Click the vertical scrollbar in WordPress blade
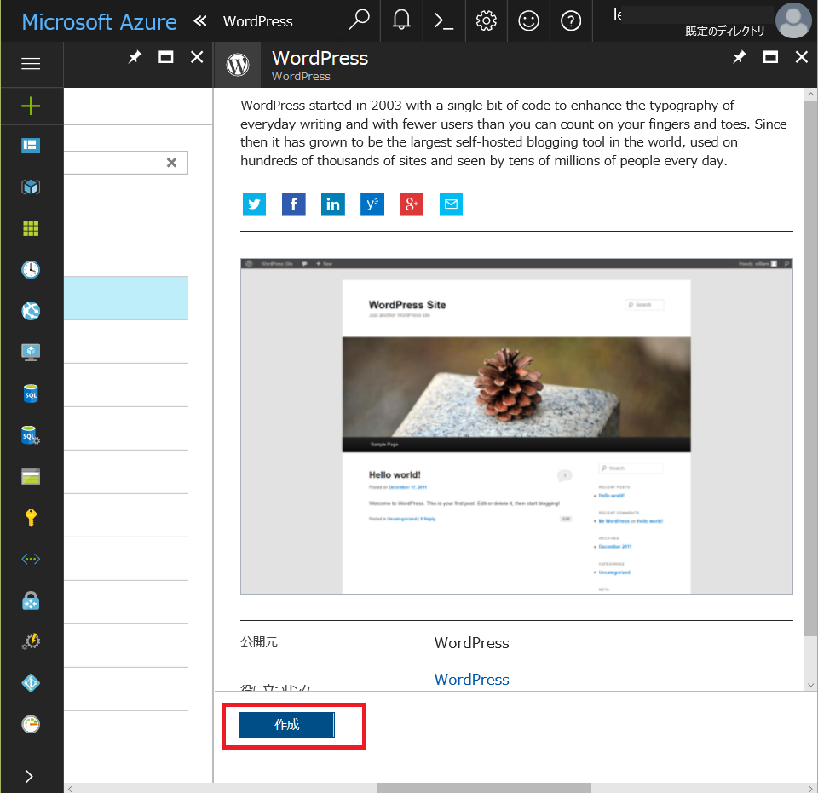 point(810,368)
